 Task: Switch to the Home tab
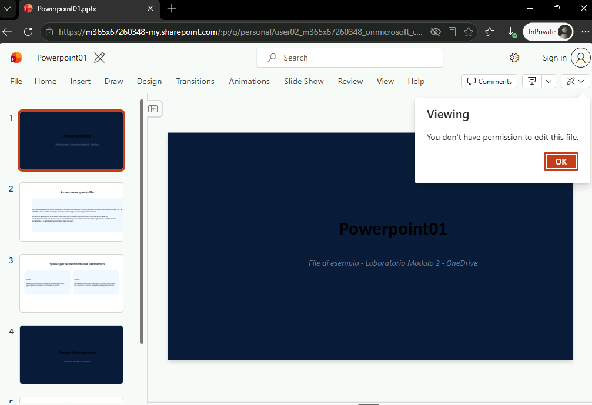click(x=45, y=81)
